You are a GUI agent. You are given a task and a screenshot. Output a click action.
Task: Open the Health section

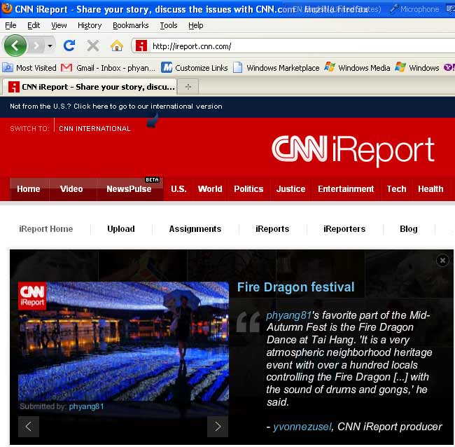click(x=430, y=189)
